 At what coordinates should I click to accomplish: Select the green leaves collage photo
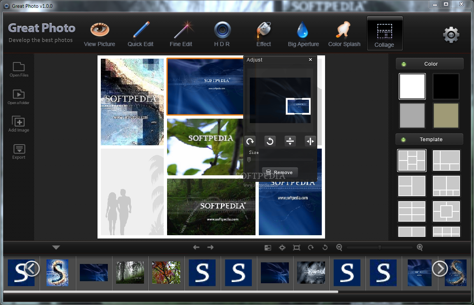click(x=205, y=147)
